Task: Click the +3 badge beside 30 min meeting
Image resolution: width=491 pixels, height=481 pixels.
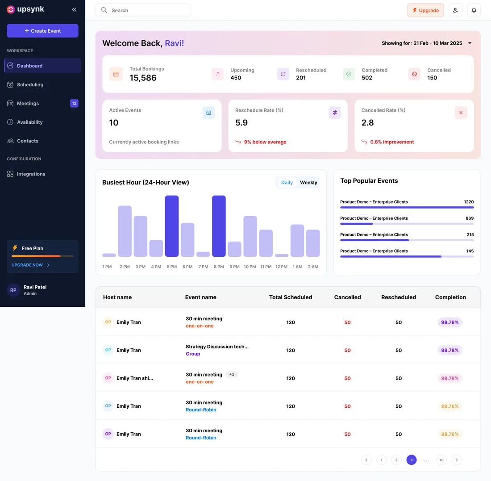Action: [232, 374]
